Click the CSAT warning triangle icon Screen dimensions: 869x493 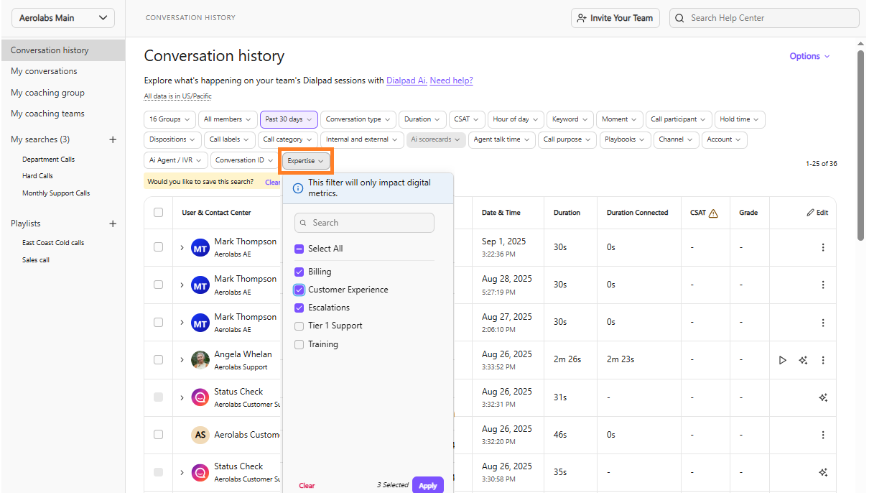(x=713, y=213)
